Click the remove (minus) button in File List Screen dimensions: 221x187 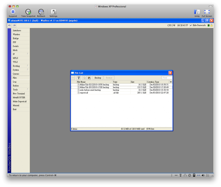click(73, 78)
